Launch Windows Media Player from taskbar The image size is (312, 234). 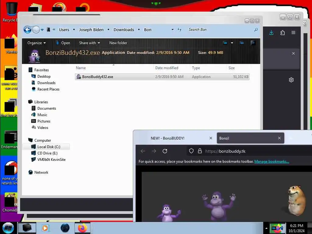tap(45, 228)
